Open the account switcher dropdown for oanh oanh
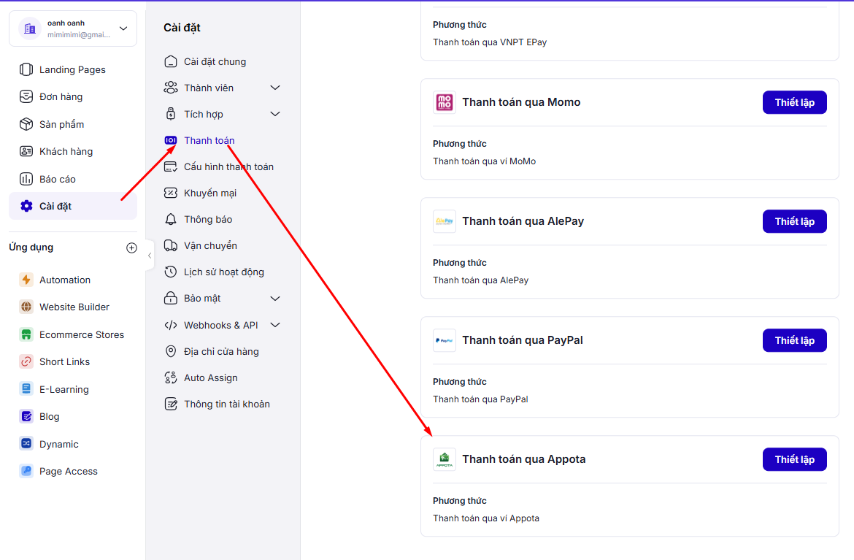The height and width of the screenshot is (560, 854). [123, 28]
